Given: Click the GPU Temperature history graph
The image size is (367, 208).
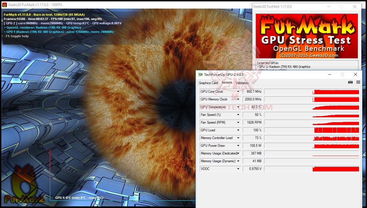Looking at the screenshot, I should coord(312,107).
